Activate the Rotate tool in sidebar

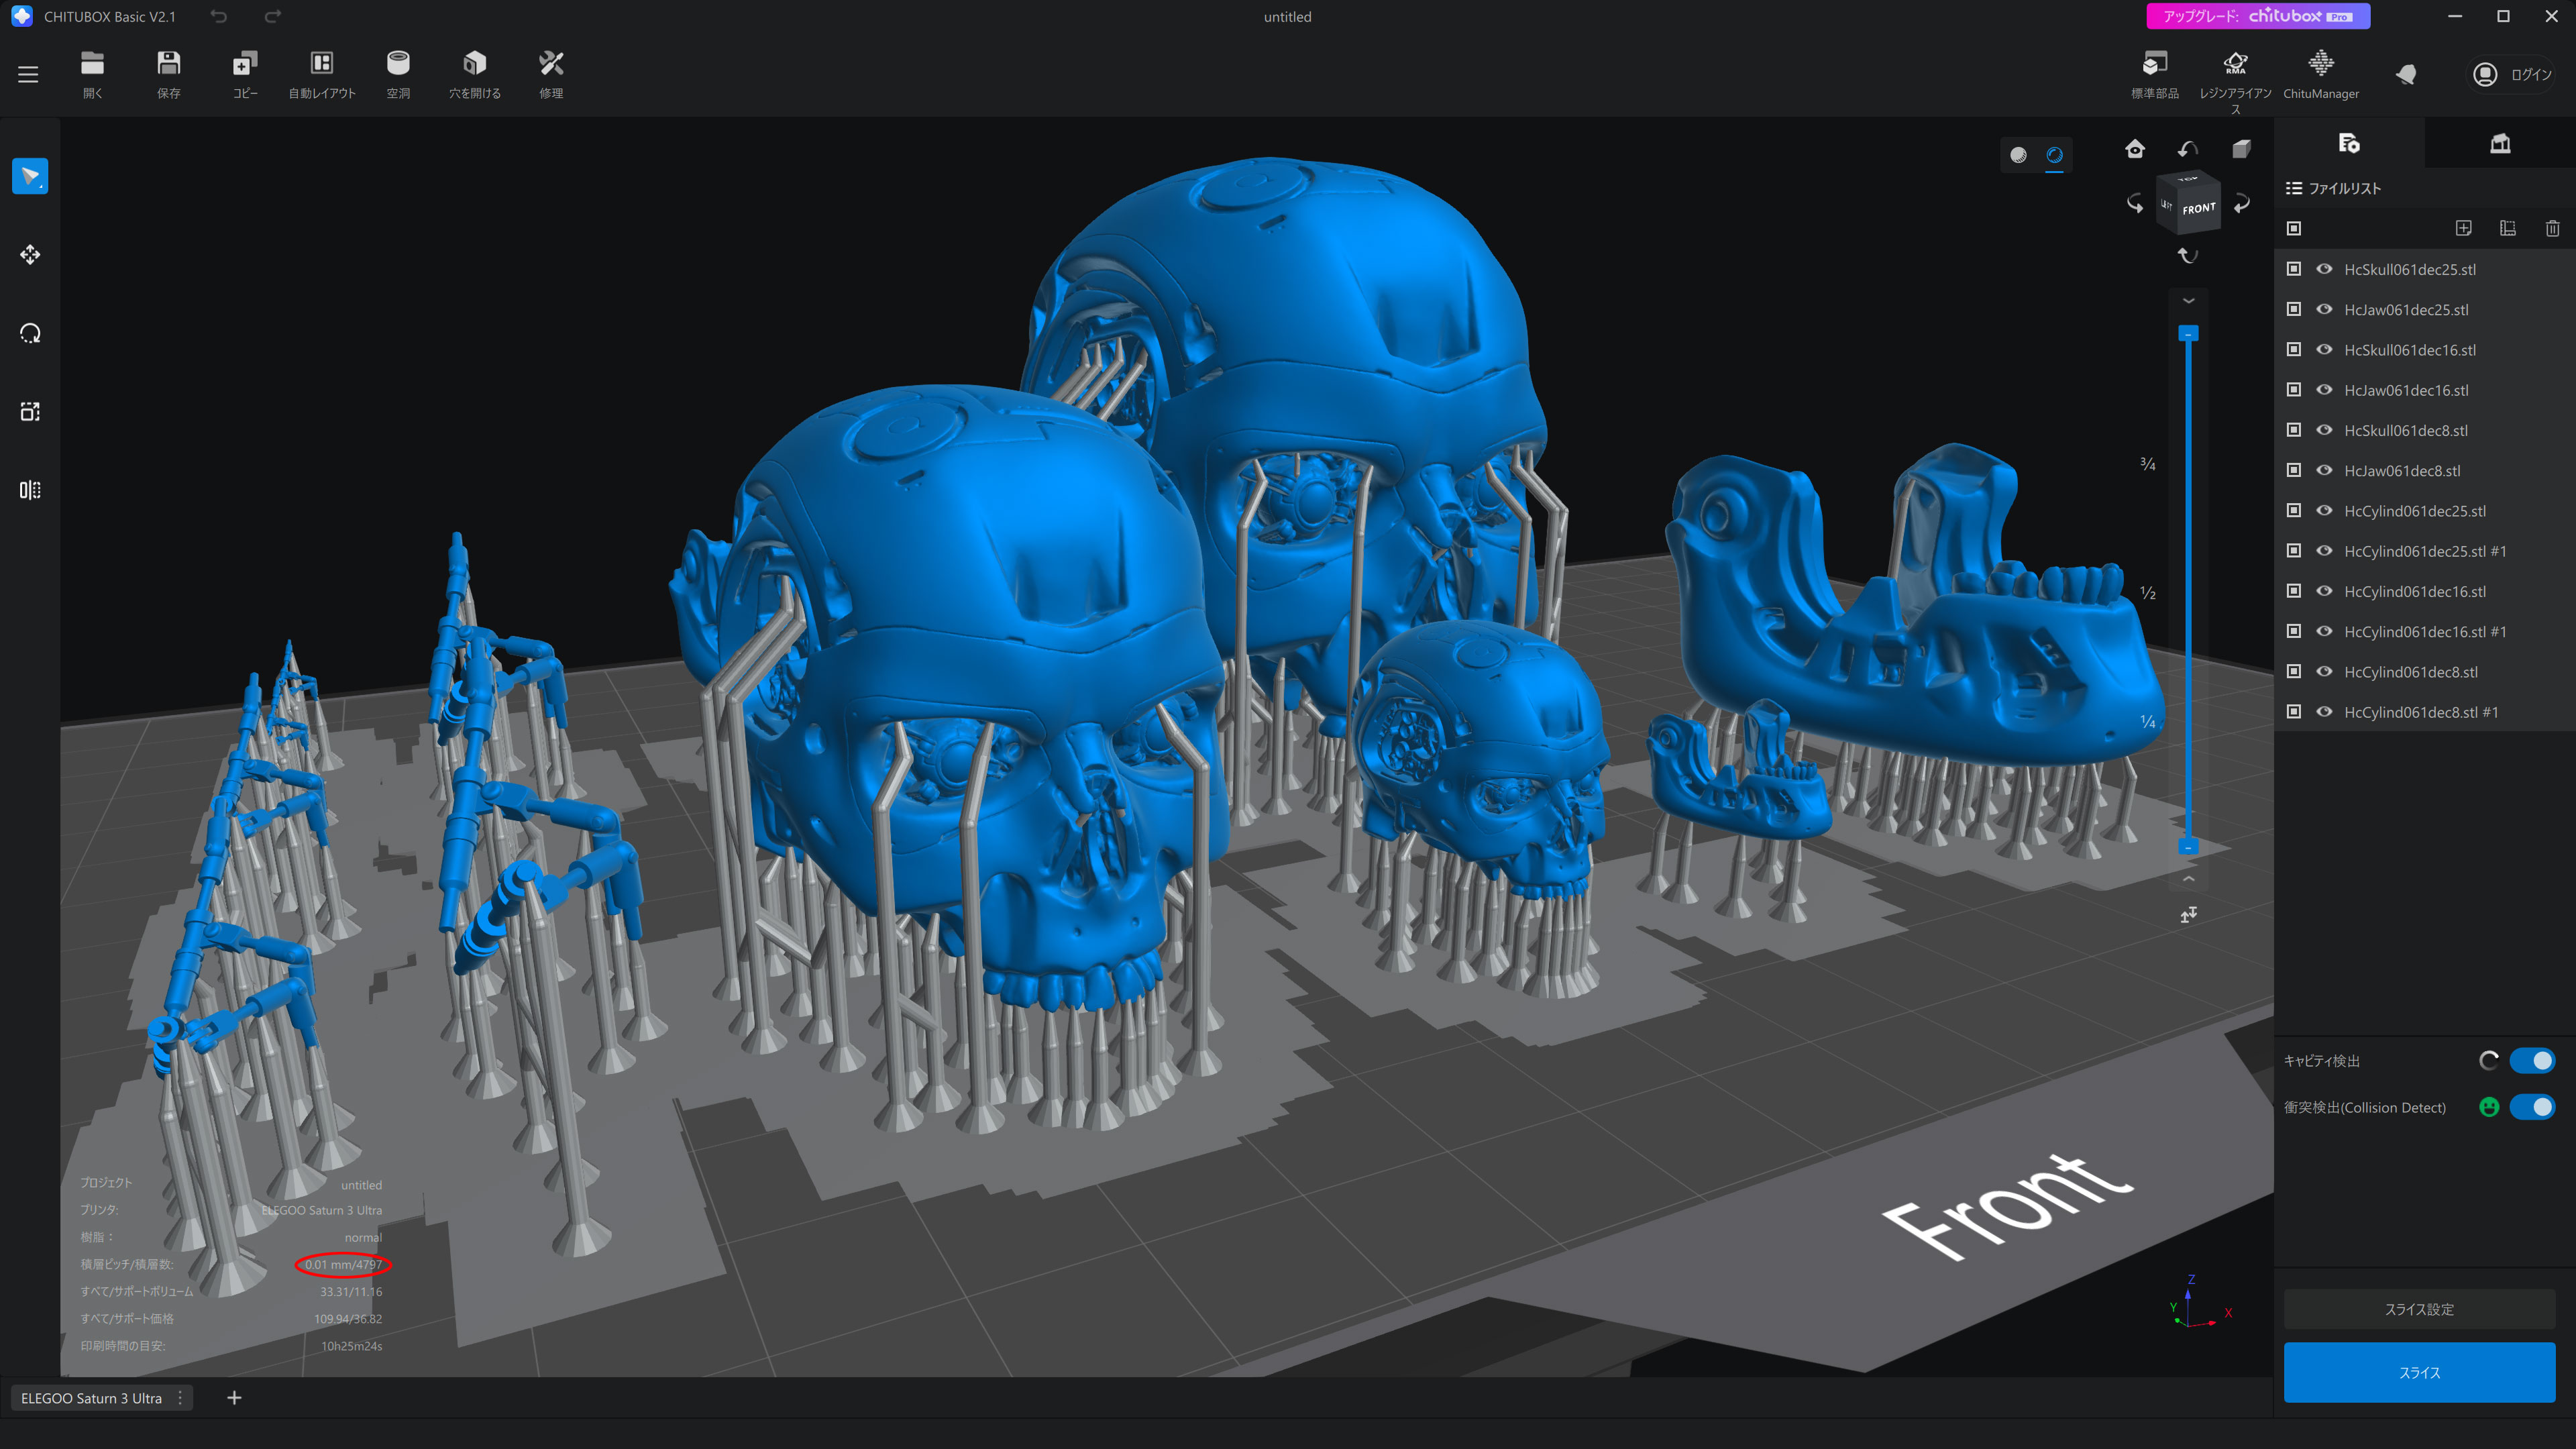tap(30, 333)
